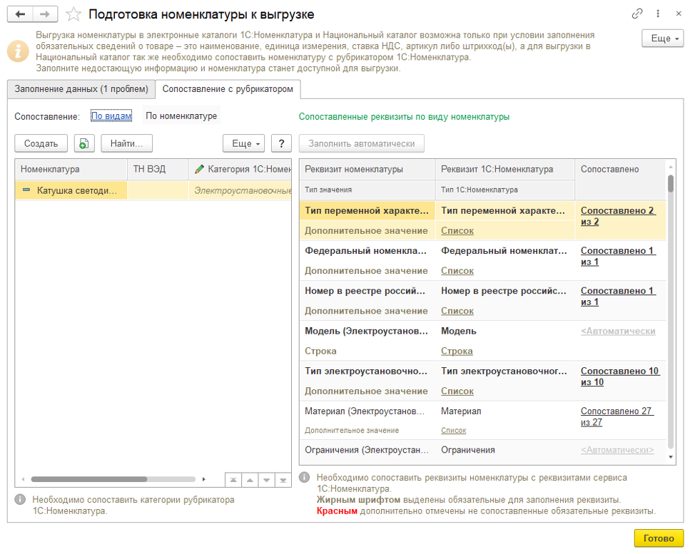695x554 pixels.
Task: Click ТН ВЭД column header
Action: click(158, 169)
